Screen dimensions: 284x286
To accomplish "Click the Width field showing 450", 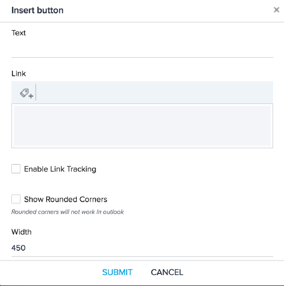I will coord(142,248).
